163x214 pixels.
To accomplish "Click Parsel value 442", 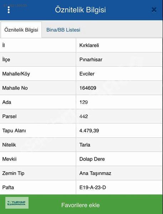I will (83, 116).
